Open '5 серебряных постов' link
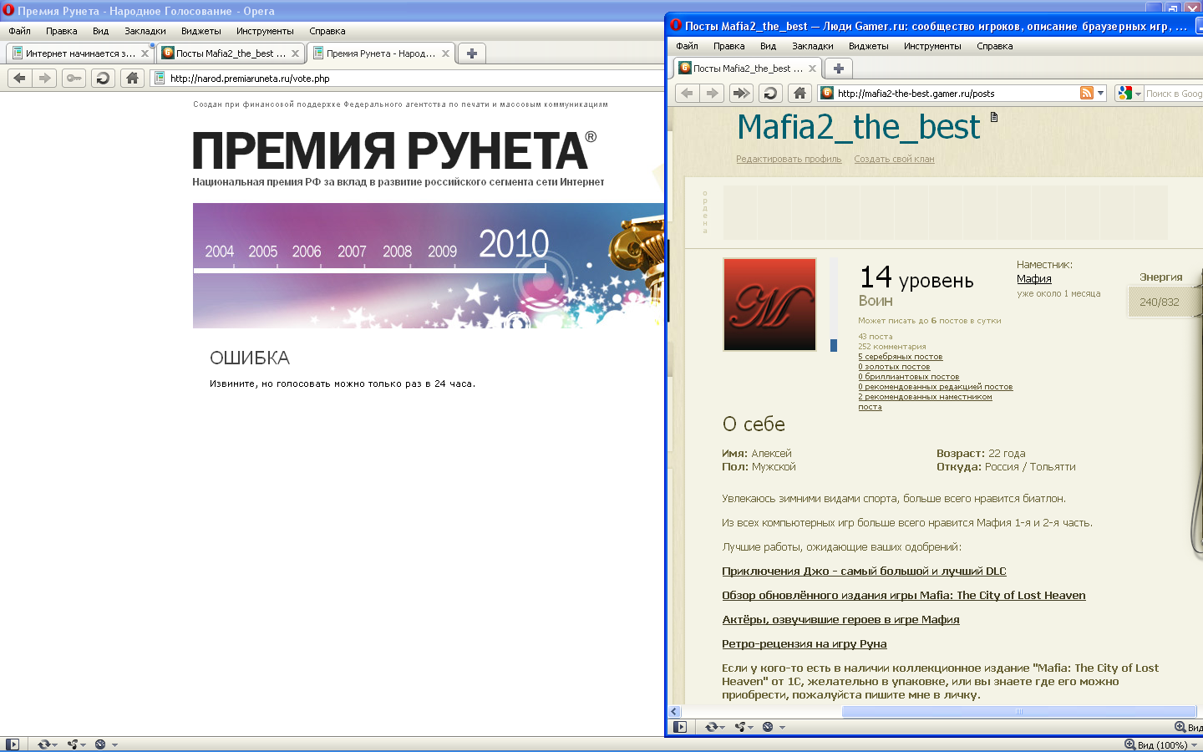Viewport: 1203px width, 752px height. click(x=900, y=357)
